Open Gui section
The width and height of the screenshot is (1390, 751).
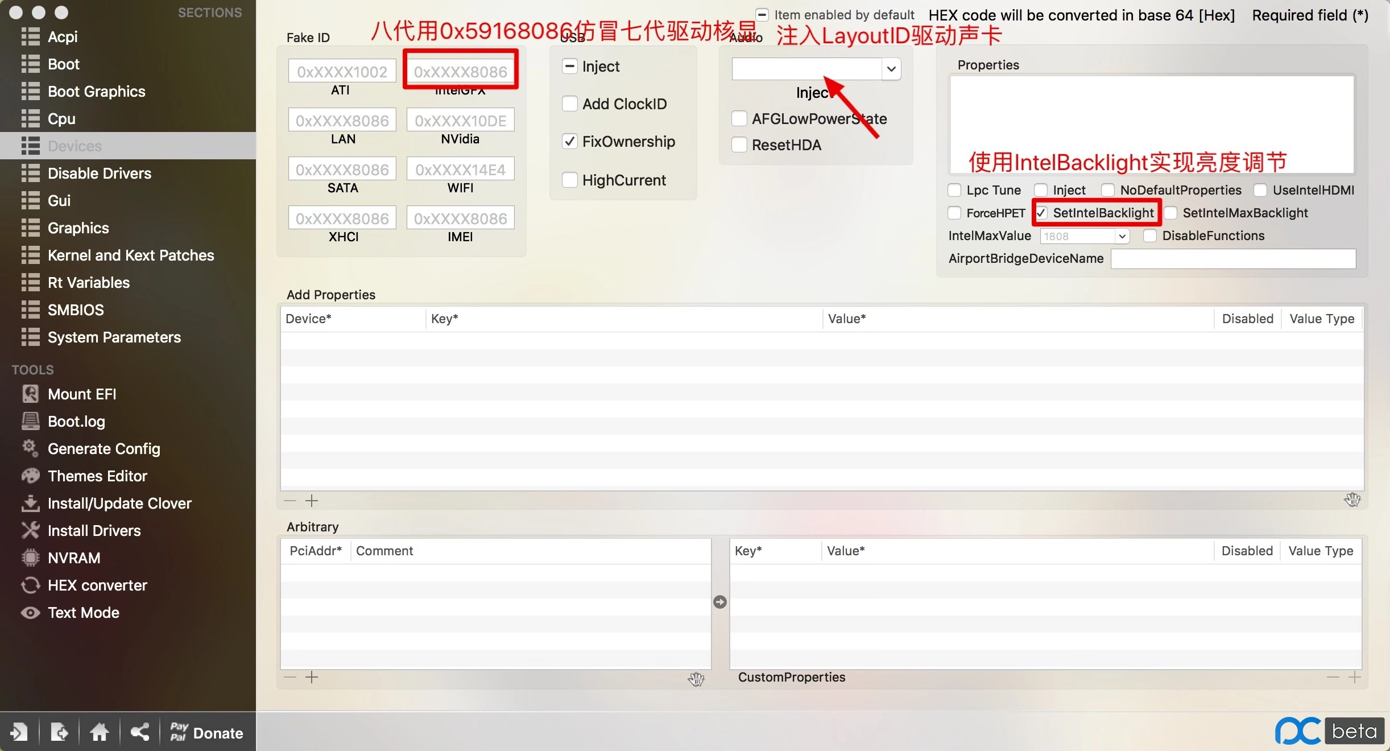[x=59, y=200]
